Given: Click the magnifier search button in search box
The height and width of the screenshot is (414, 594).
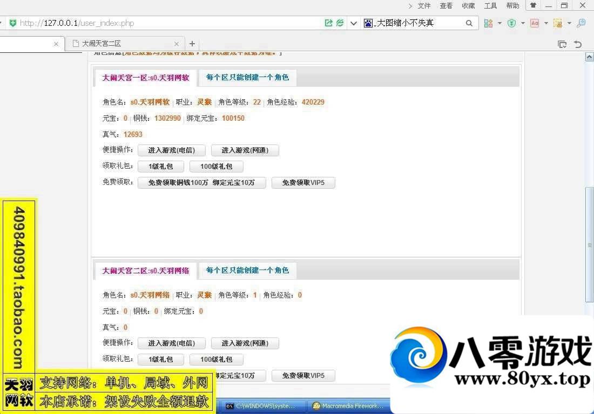Looking at the screenshot, I should [x=469, y=23].
